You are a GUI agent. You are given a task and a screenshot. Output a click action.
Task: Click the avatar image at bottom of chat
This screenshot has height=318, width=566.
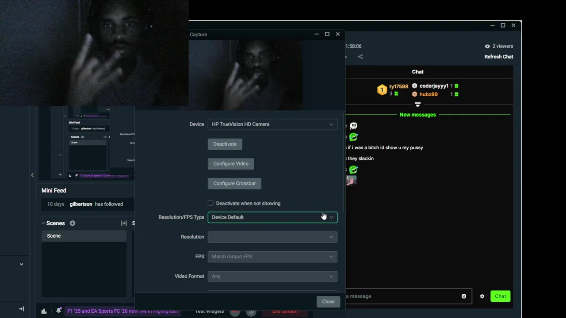(x=352, y=181)
